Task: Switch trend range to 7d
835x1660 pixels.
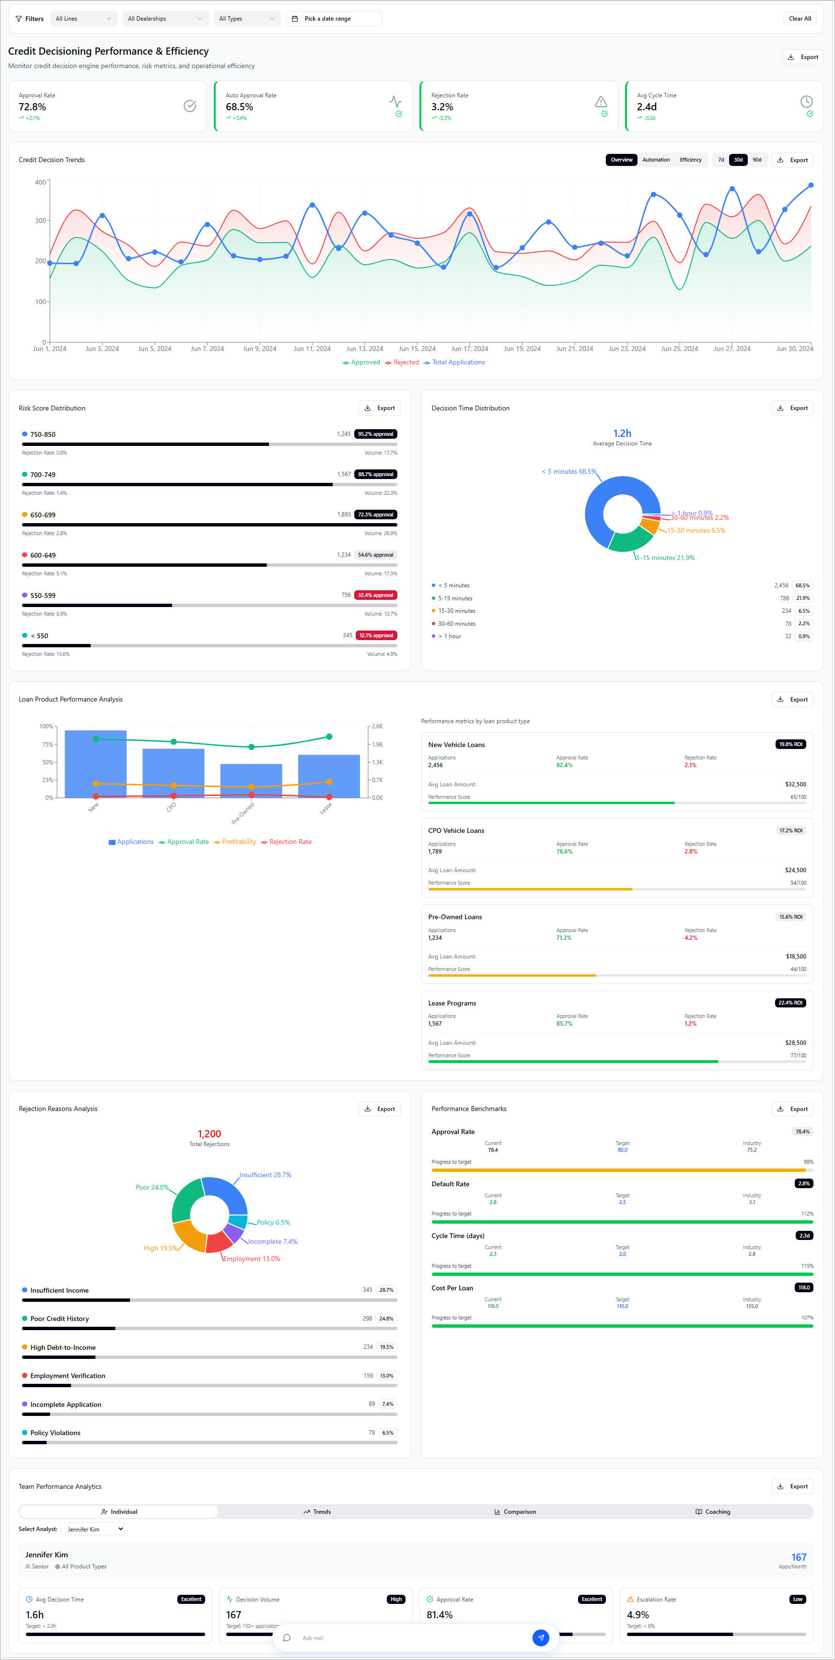Action: (x=720, y=160)
